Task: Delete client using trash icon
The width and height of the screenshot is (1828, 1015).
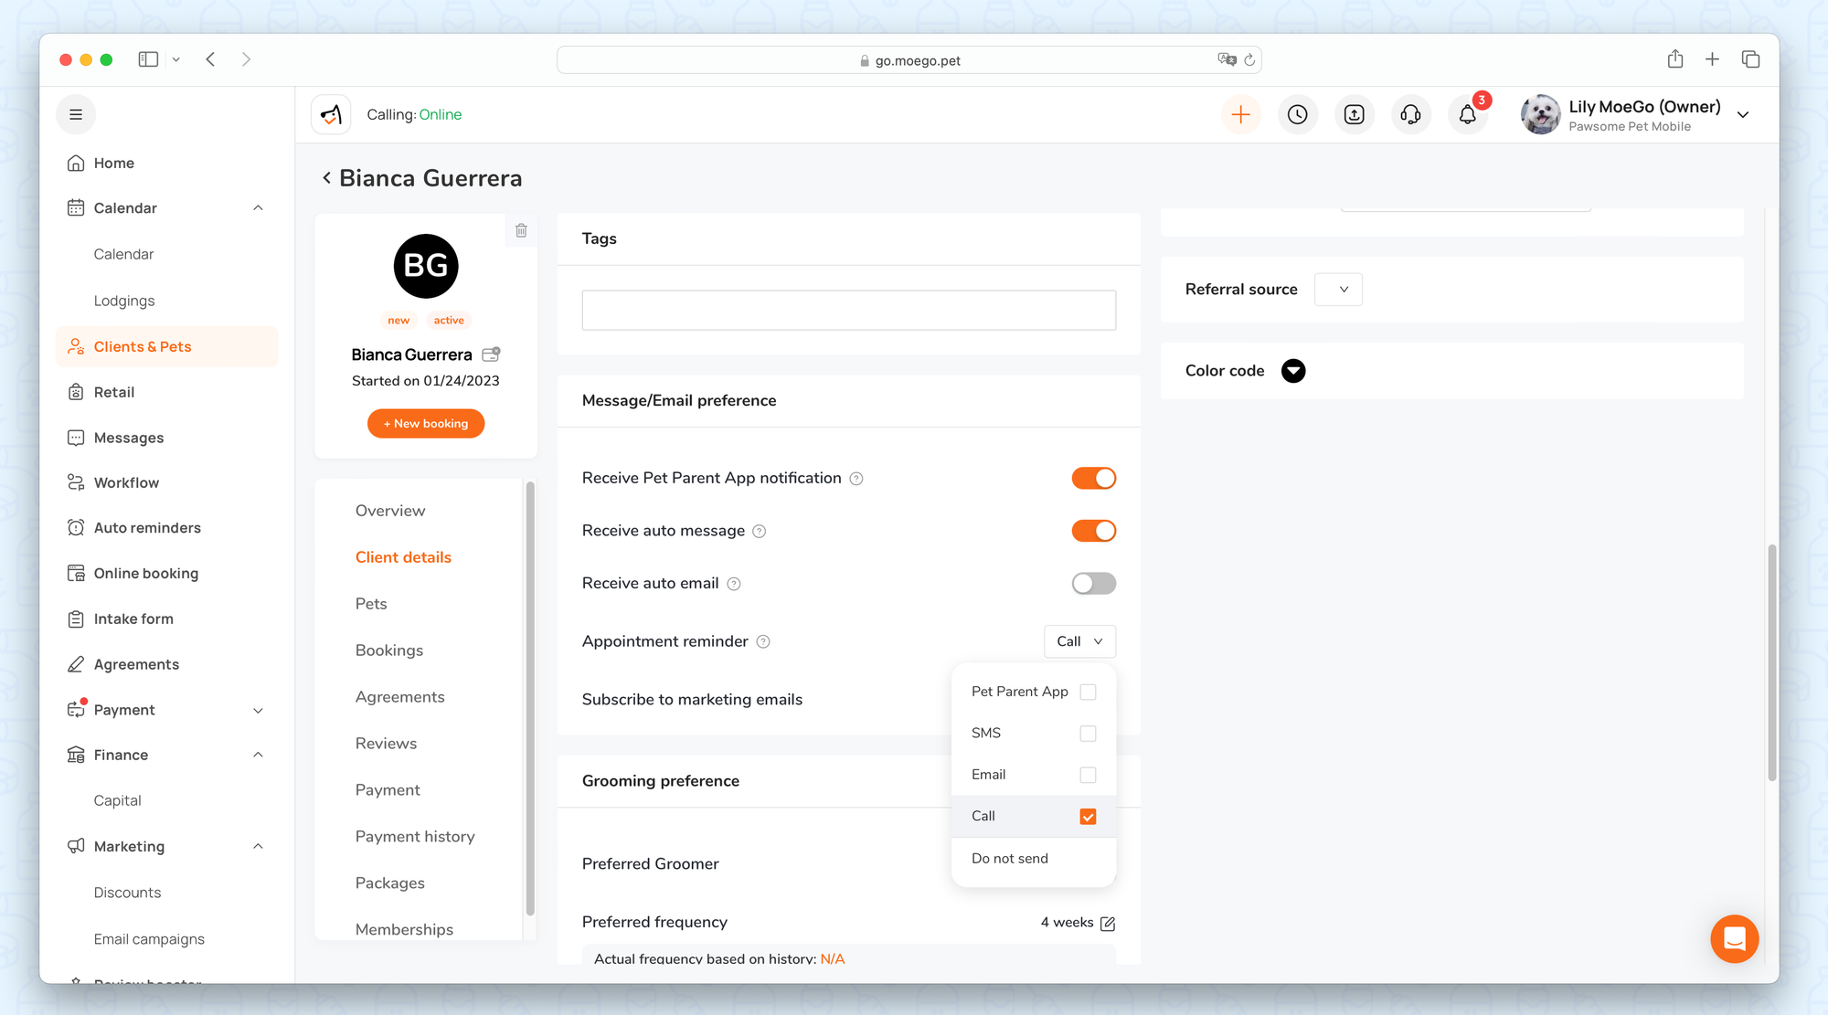Action: [521, 230]
